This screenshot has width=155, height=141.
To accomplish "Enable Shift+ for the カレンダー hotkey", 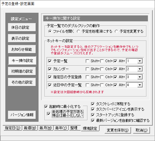I will 87,69.
